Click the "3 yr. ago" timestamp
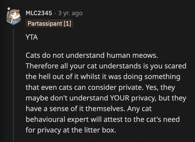195x142 pixels. 70,13
